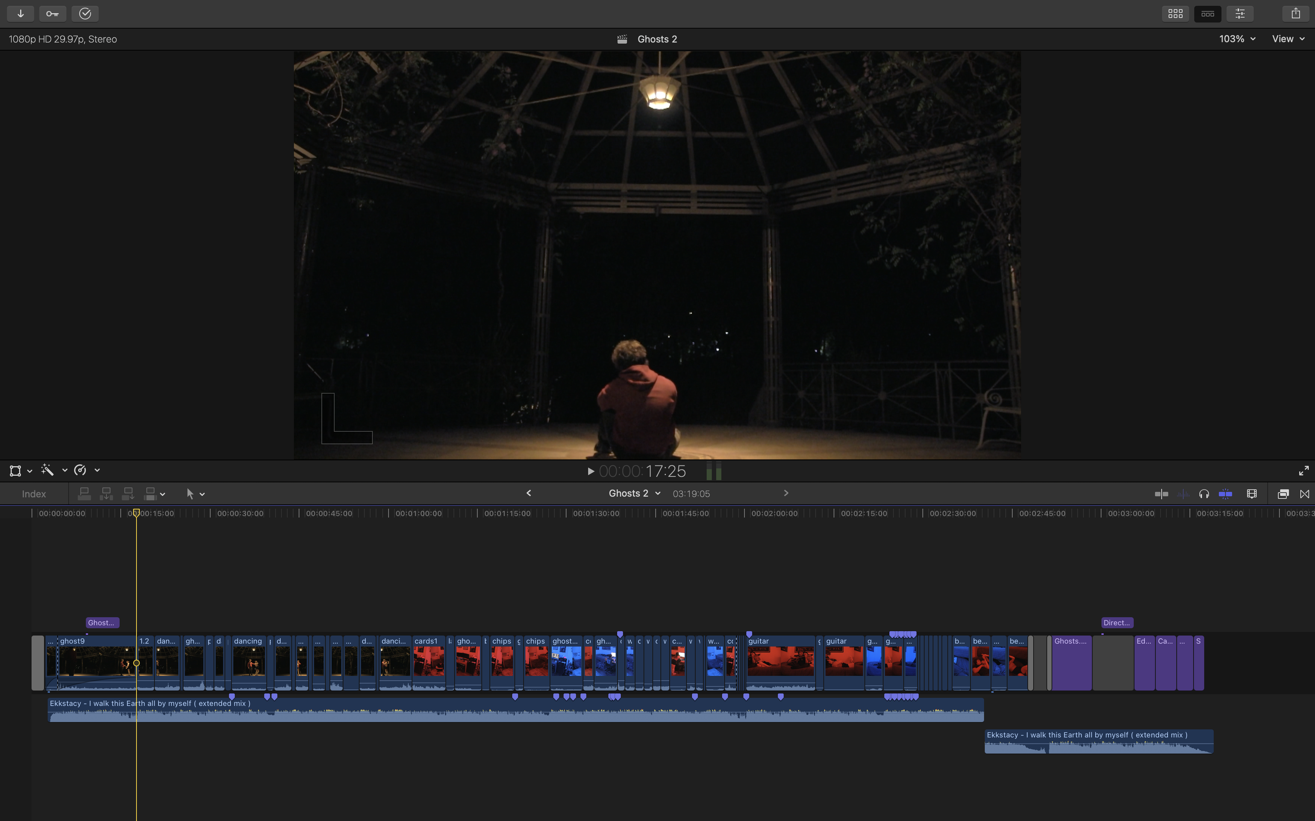Connect clip to primary storyline button
The height and width of the screenshot is (821, 1315).
(x=84, y=494)
